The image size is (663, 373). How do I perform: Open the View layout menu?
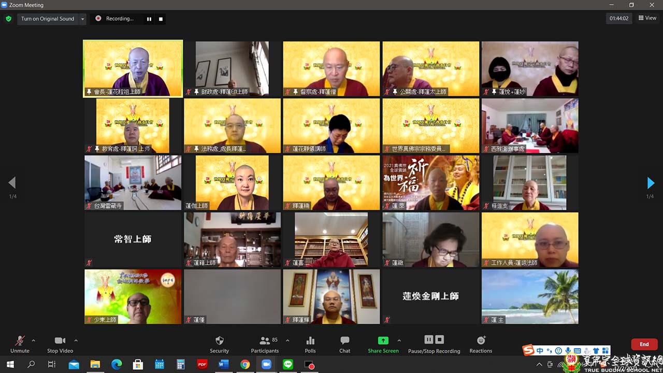coord(647,18)
